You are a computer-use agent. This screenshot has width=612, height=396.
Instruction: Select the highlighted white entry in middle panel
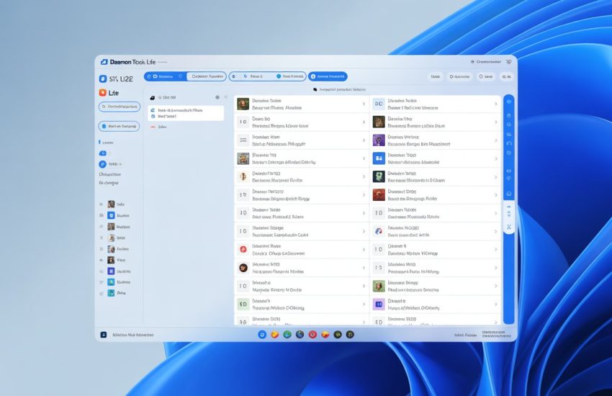click(x=186, y=113)
